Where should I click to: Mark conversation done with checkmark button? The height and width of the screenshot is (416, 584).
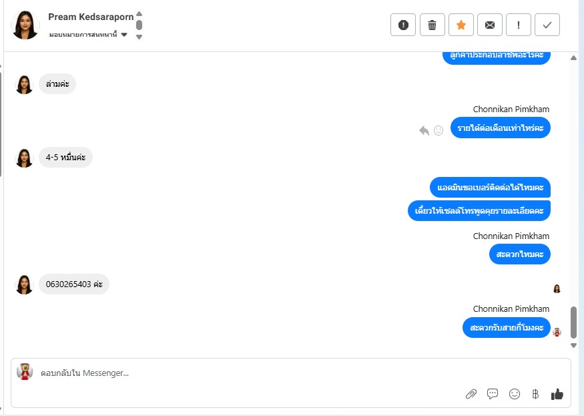(x=547, y=25)
